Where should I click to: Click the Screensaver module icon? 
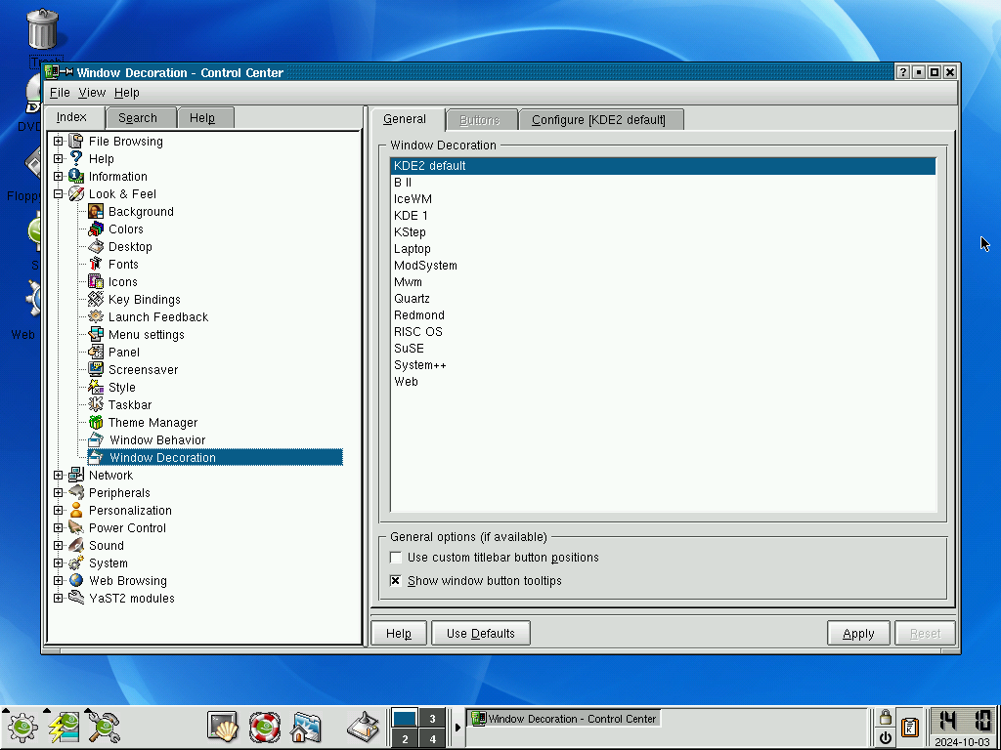pyautogui.click(x=96, y=369)
